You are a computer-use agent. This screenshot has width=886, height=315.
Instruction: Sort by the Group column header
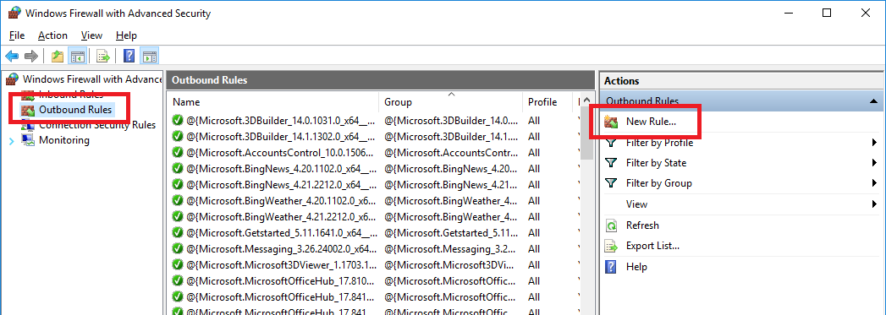pyautogui.click(x=450, y=102)
